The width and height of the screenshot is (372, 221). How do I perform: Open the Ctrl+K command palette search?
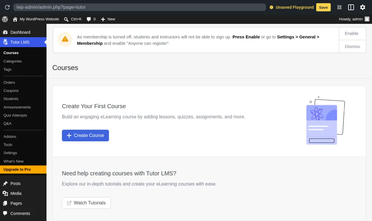tap(73, 19)
